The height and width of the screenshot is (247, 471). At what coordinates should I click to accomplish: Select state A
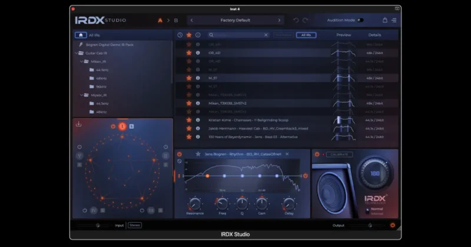[x=160, y=20]
